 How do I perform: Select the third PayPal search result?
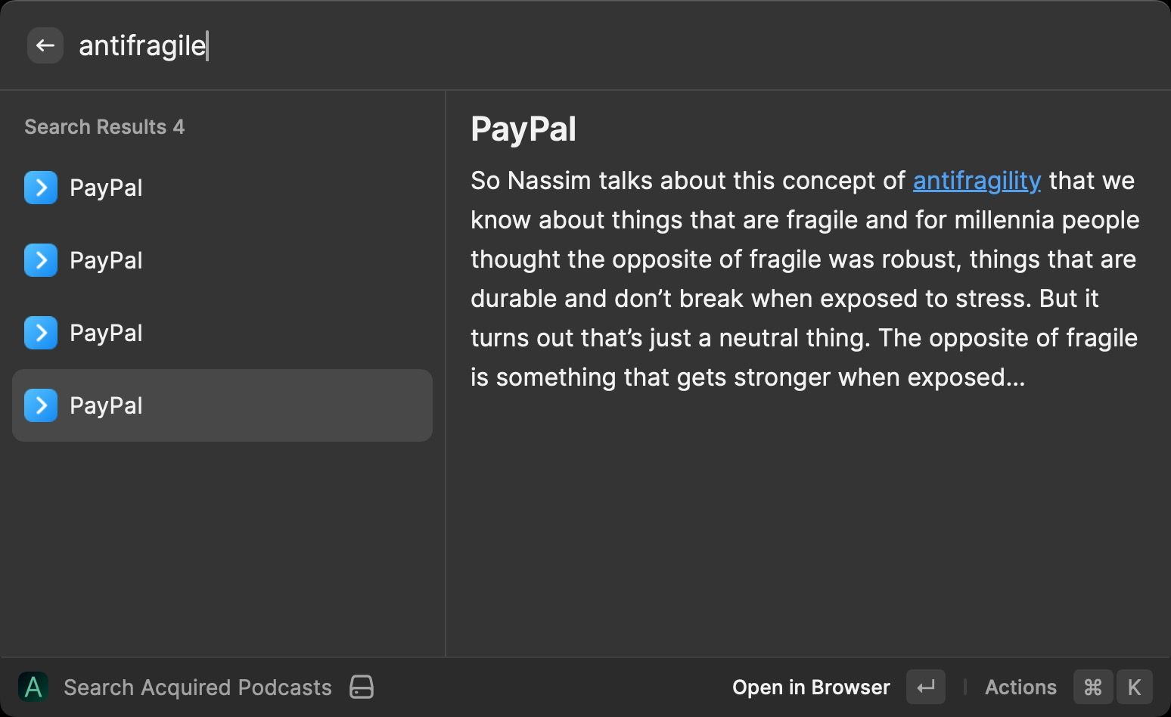pyautogui.click(x=222, y=333)
